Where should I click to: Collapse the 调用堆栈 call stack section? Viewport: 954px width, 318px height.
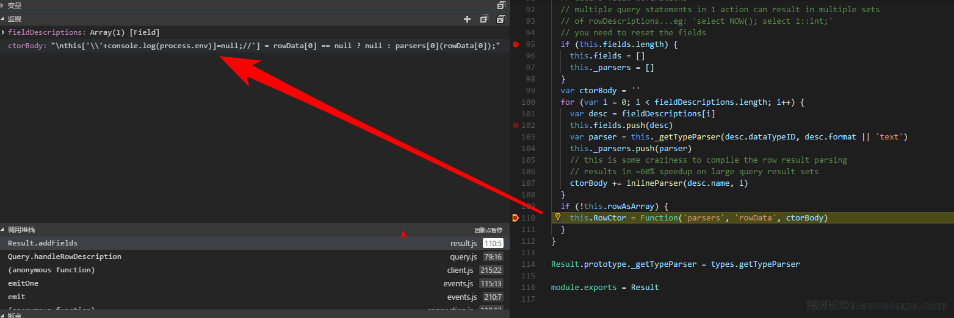pyautogui.click(x=21, y=230)
